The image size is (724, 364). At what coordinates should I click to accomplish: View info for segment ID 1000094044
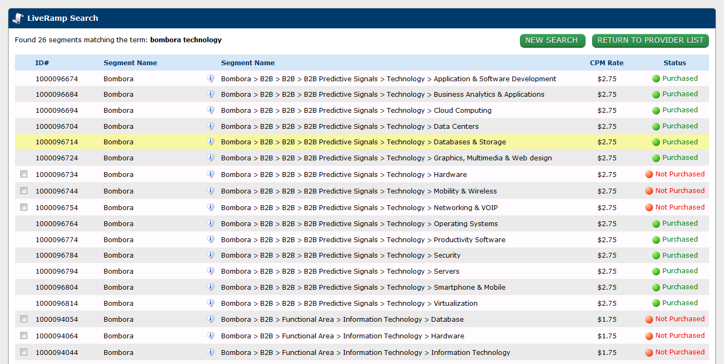point(211,352)
